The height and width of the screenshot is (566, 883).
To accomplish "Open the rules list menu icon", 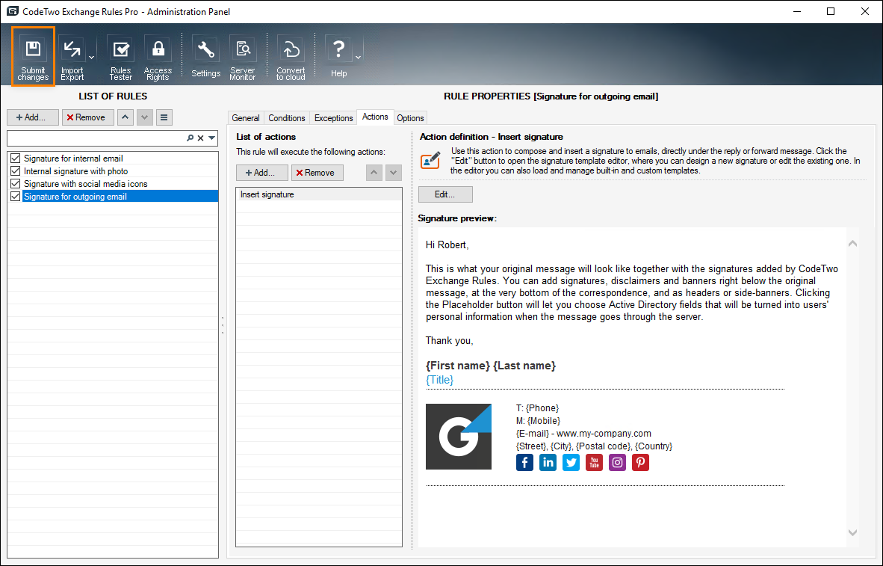I will (x=164, y=117).
